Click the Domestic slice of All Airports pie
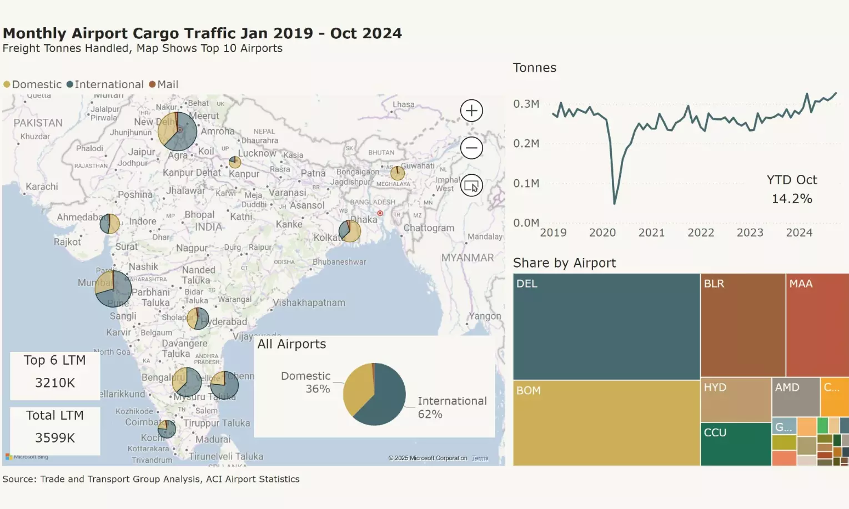The height and width of the screenshot is (509, 849). click(356, 389)
